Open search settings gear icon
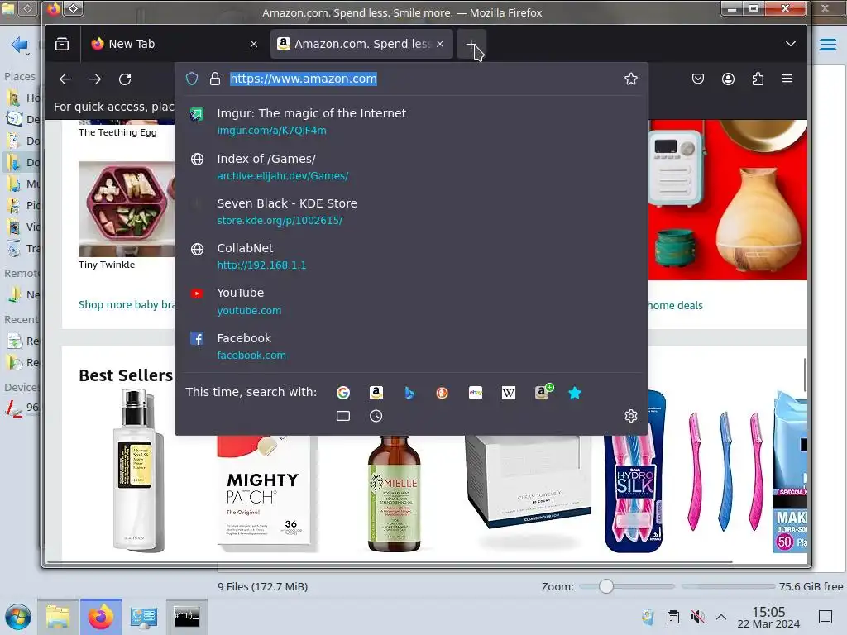847x635 pixels. coord(631,416)
